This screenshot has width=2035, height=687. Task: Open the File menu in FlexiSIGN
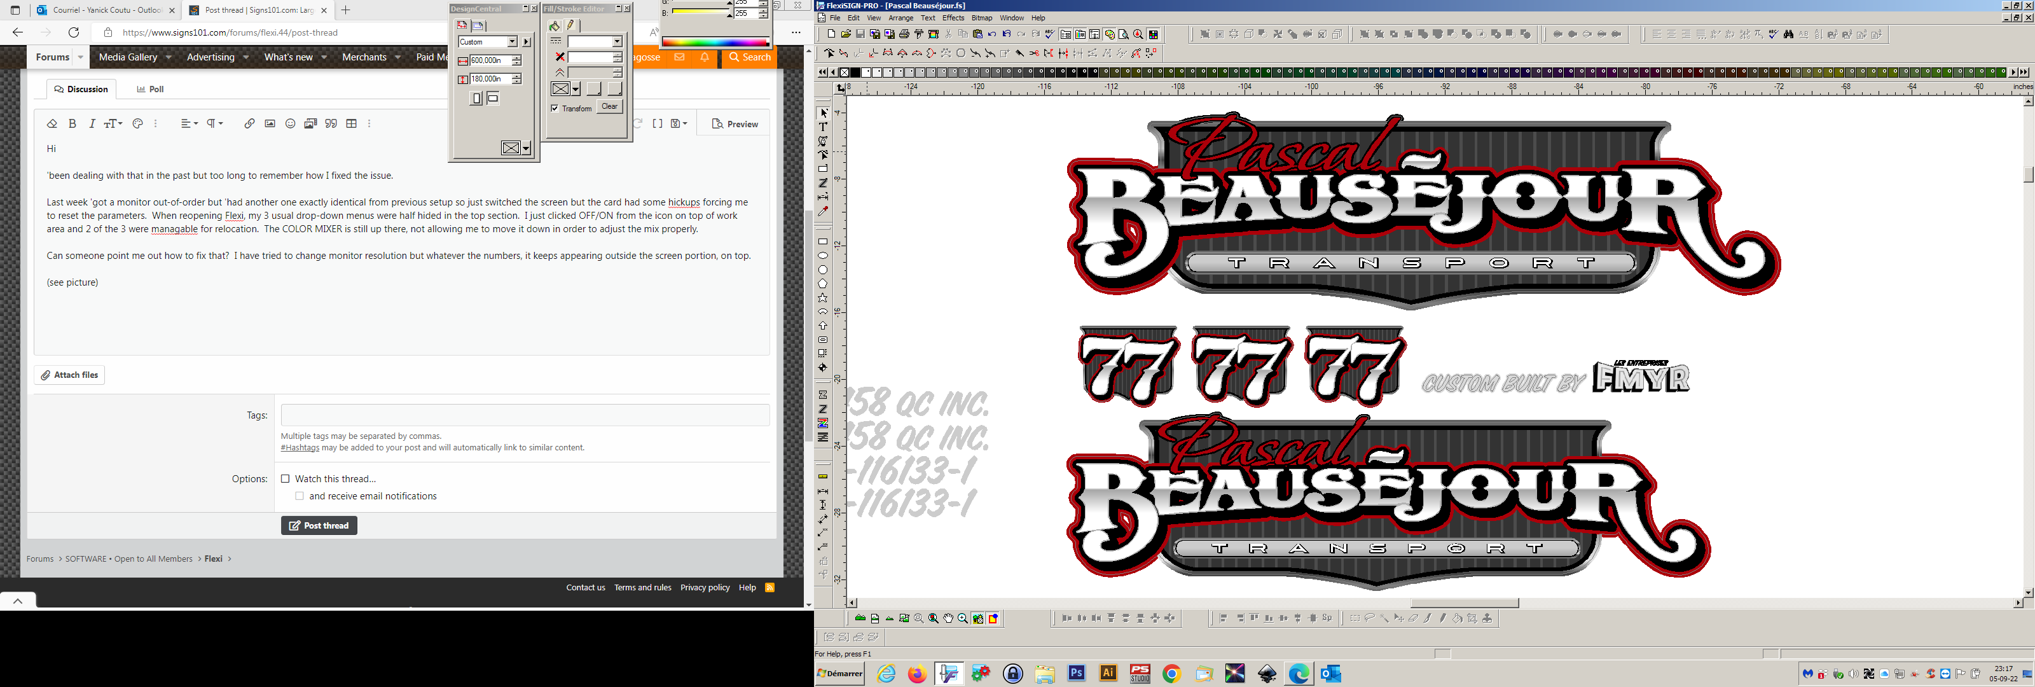point(835,18)
